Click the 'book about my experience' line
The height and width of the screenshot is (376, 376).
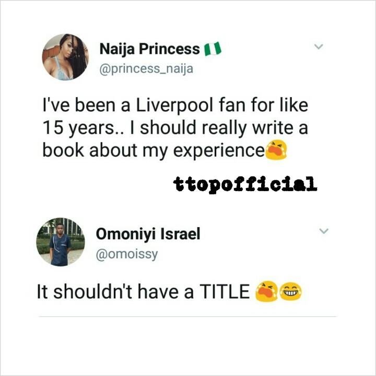tap(154, 150)
